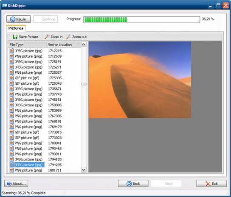Go Back to the previous step
Viewport: 231px width, 197px height.
pyautogui.click(x=133, y=183)
